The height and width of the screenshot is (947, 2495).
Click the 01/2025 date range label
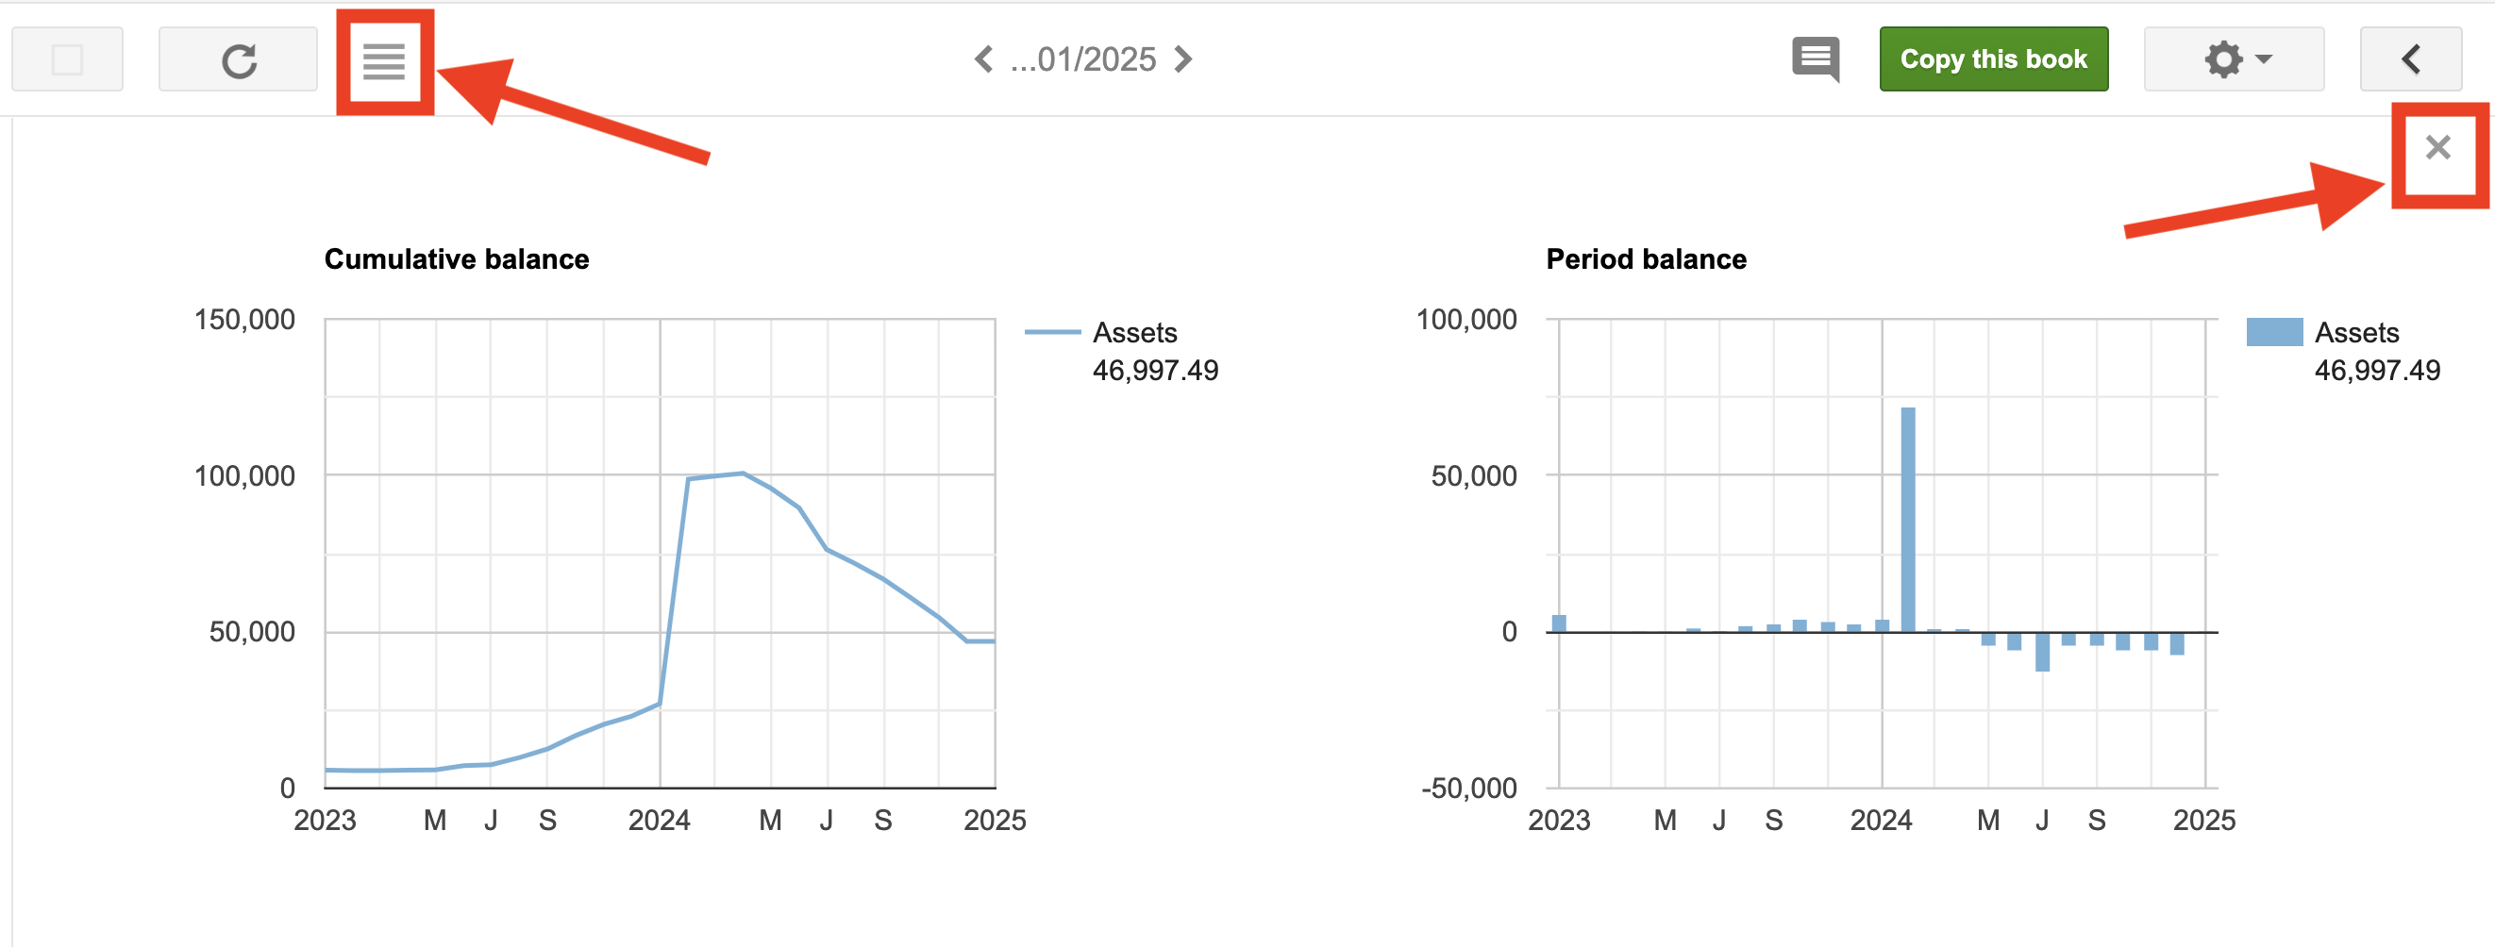point(1083,60)
